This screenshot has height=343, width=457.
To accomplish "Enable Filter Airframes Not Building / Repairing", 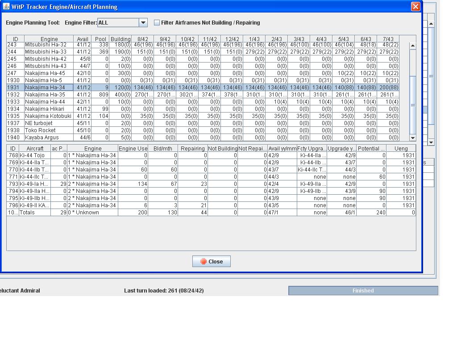I will (157, 22).
